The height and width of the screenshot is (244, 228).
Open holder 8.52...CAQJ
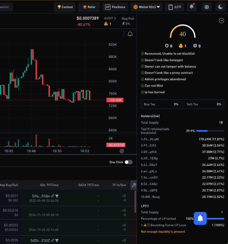149,184
